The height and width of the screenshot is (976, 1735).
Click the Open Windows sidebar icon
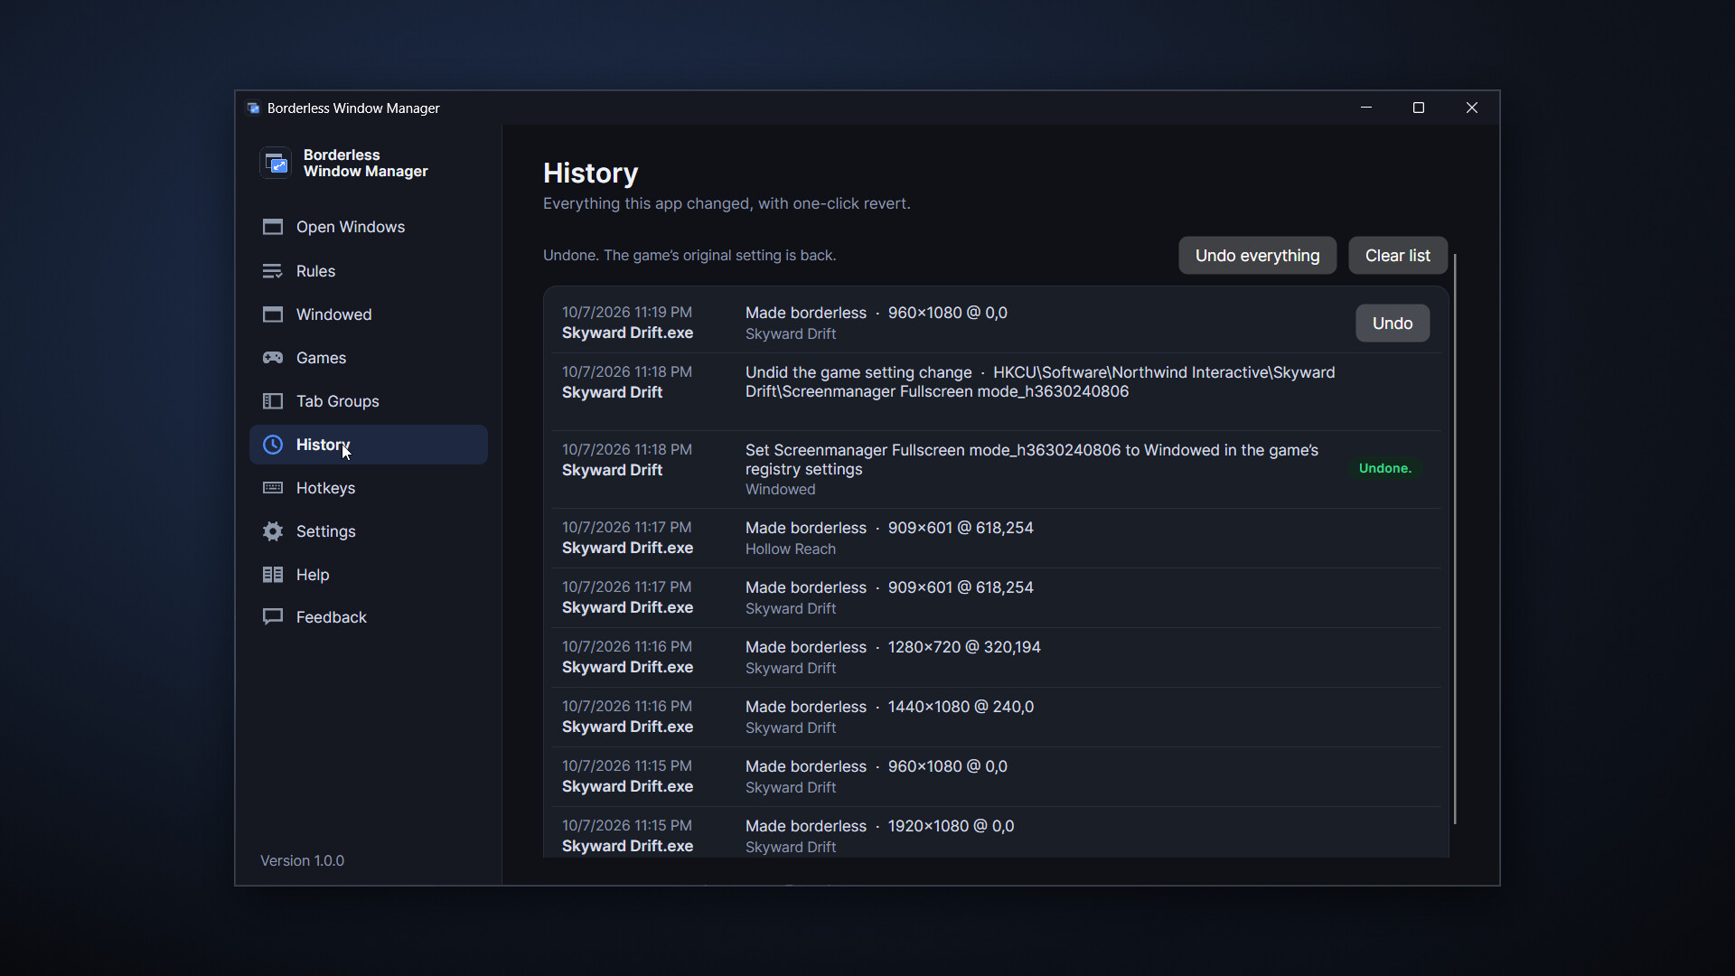[273, 227]
